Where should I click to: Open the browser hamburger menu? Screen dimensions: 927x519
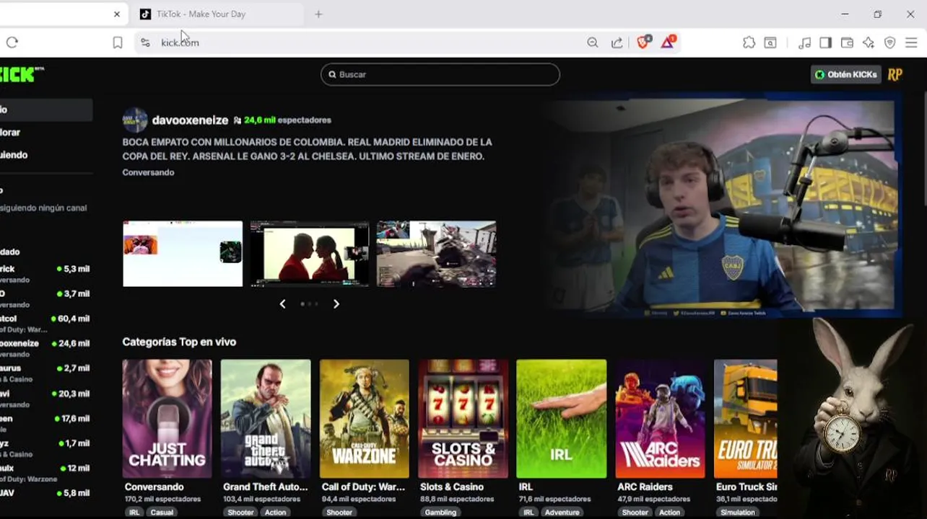pos(911,43)
